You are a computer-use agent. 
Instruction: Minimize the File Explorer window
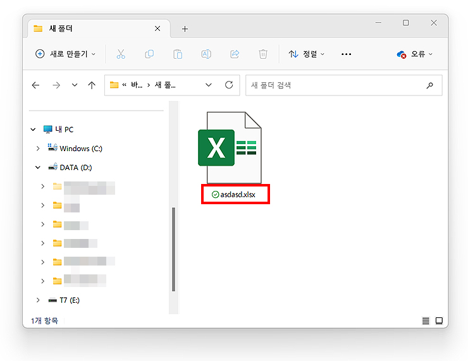[x=378, y=23]
